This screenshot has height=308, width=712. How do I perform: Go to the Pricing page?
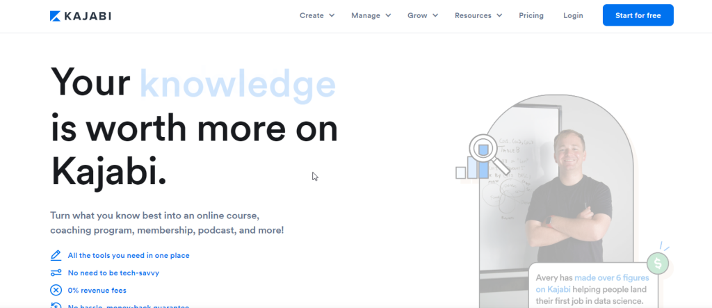531,15
